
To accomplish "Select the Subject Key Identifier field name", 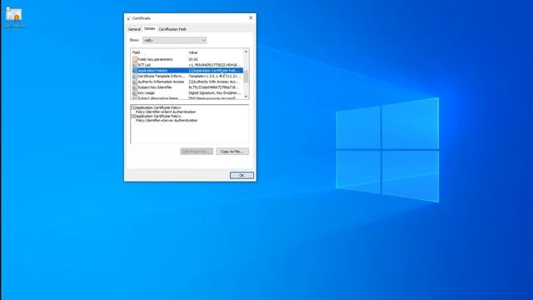I will click(x=155, y=87).
